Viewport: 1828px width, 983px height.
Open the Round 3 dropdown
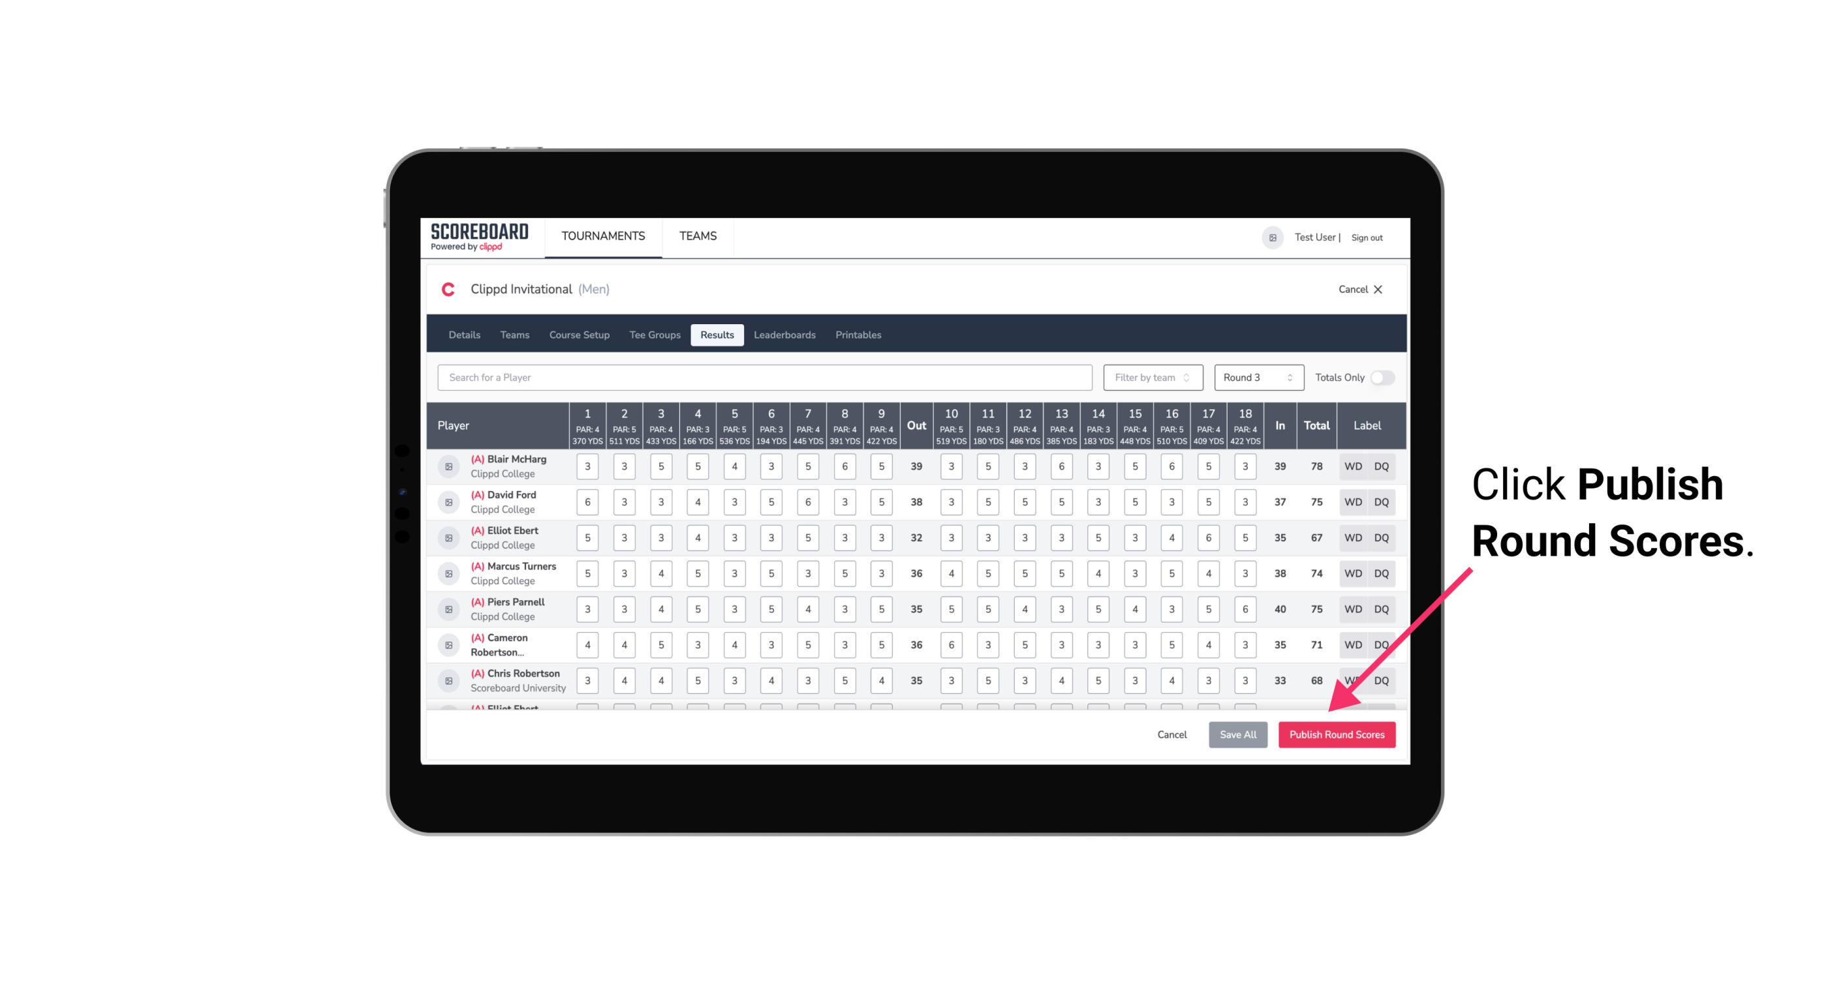pyautogui.click(x=1256, y=378)
